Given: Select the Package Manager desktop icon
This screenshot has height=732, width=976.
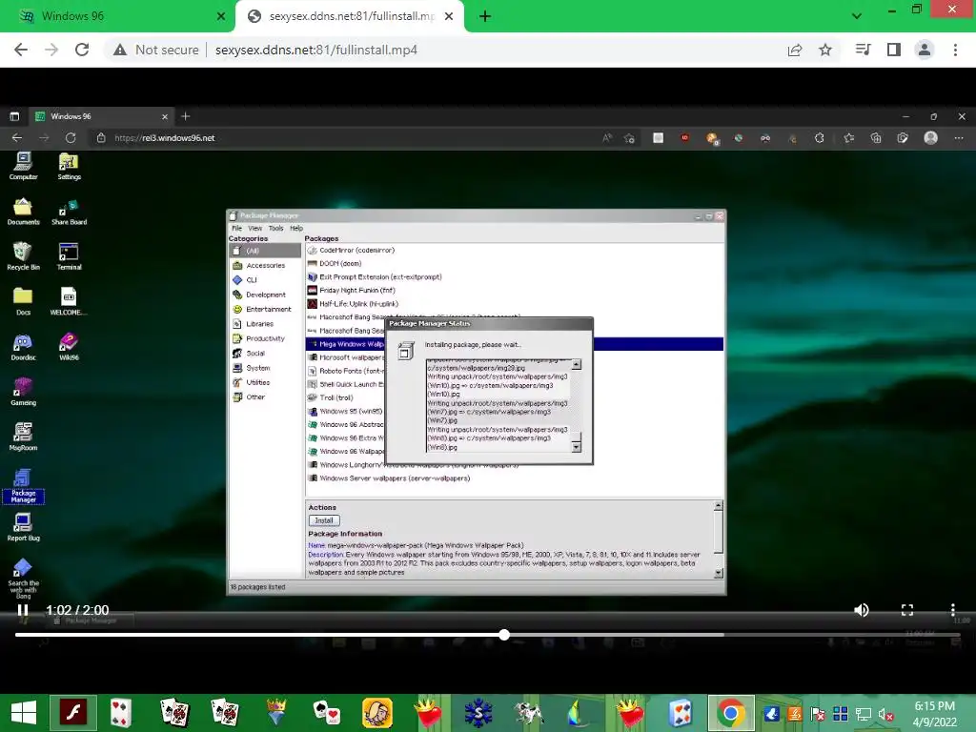Looking at the screenshot, I should click(23, 486).
